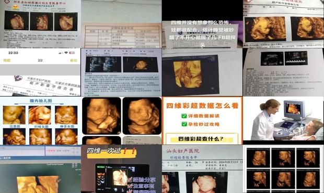Click the red battery indicator icon
This screenshot has height=193, width=324.
click(x=72, y=53)
